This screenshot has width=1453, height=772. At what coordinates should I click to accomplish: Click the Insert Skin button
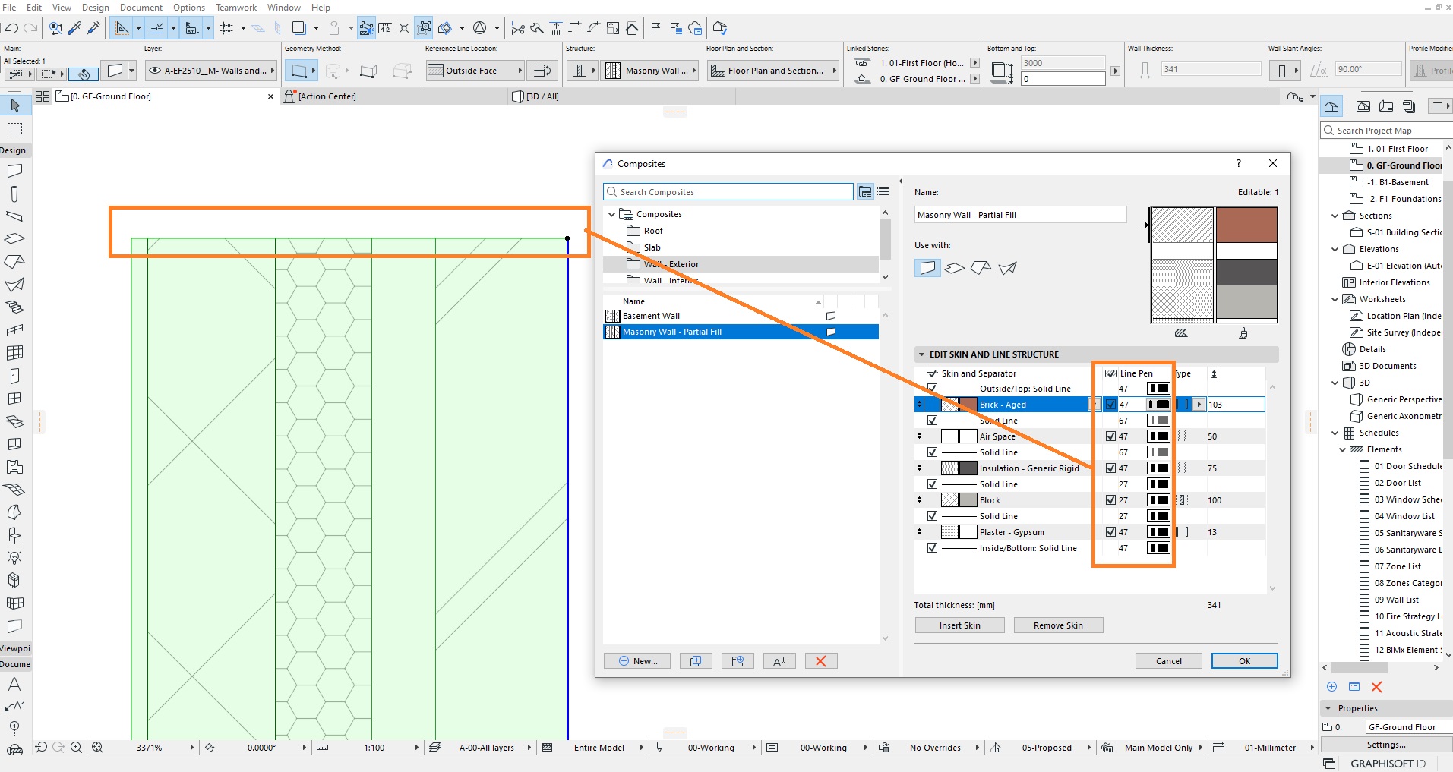click(960, 625)
